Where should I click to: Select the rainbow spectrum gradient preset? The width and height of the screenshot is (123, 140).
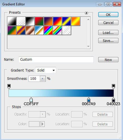pyautogui.click(x=48, y=31)
